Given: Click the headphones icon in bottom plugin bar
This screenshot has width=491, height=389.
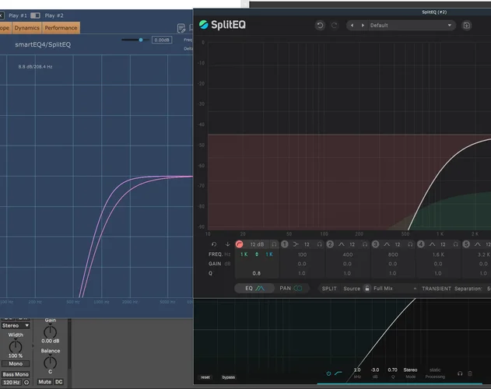Looking at the screenshot, I should [x=460, y=375].
